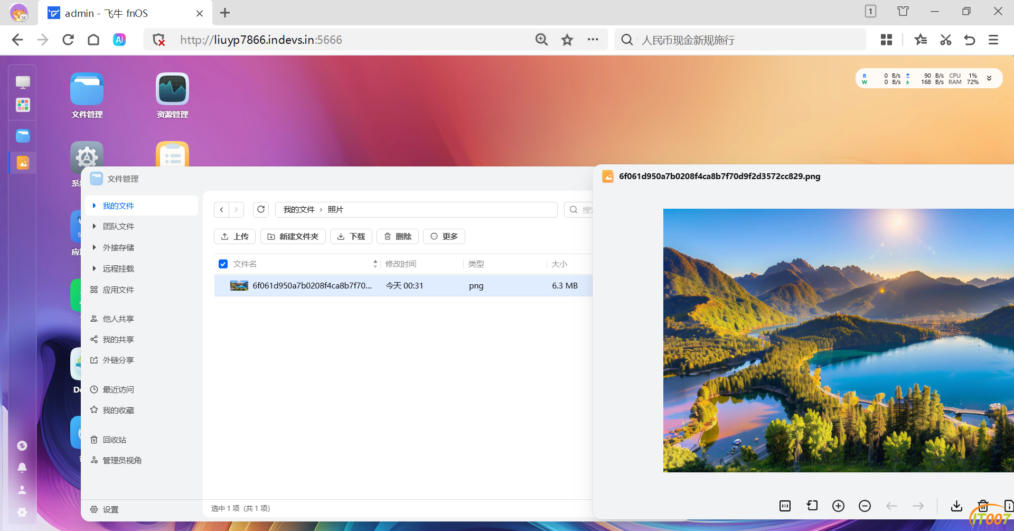
Task: Open the 资源管理 desktop app icon
Action: pos(172,90)
